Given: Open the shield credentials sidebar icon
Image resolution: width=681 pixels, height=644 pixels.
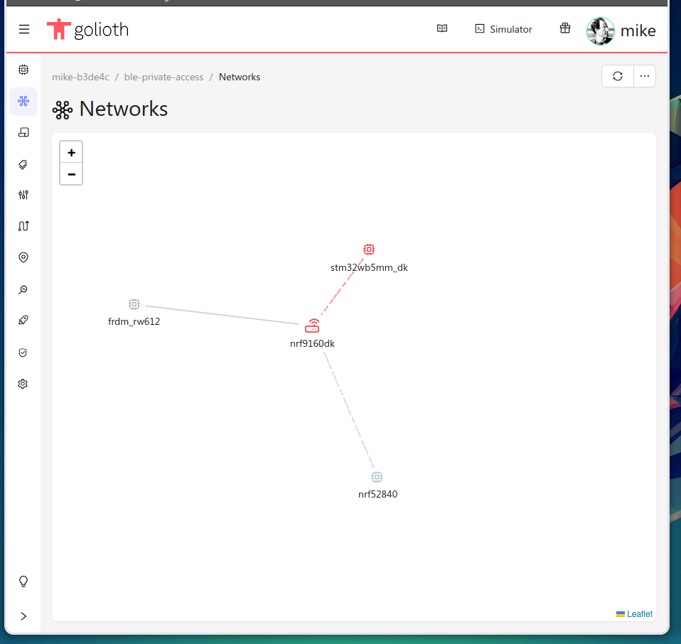Looking at the screenshot, I should click(x=23, y=353).
